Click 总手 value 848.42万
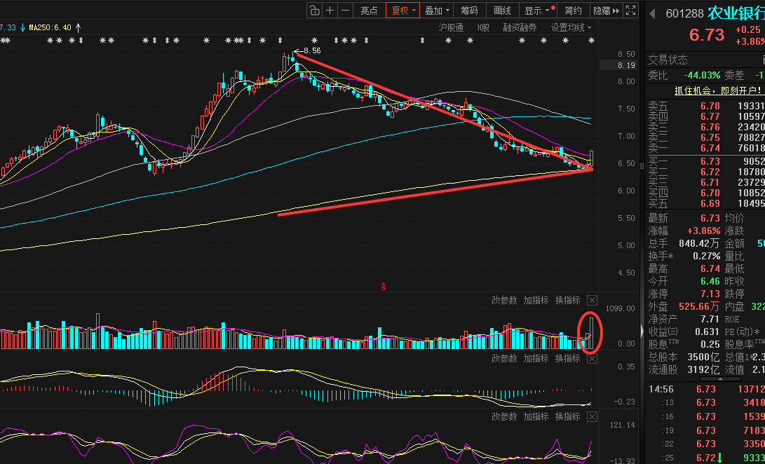 click(699, 243)
